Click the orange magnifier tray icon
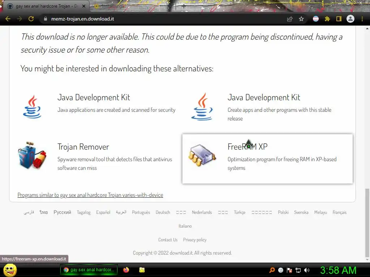This screenshot has height=277, width=370. (272, 270)
